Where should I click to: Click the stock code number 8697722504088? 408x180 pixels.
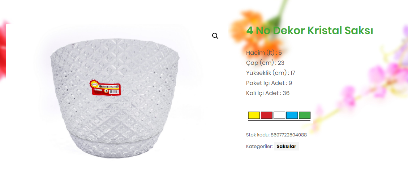[289, 135]
